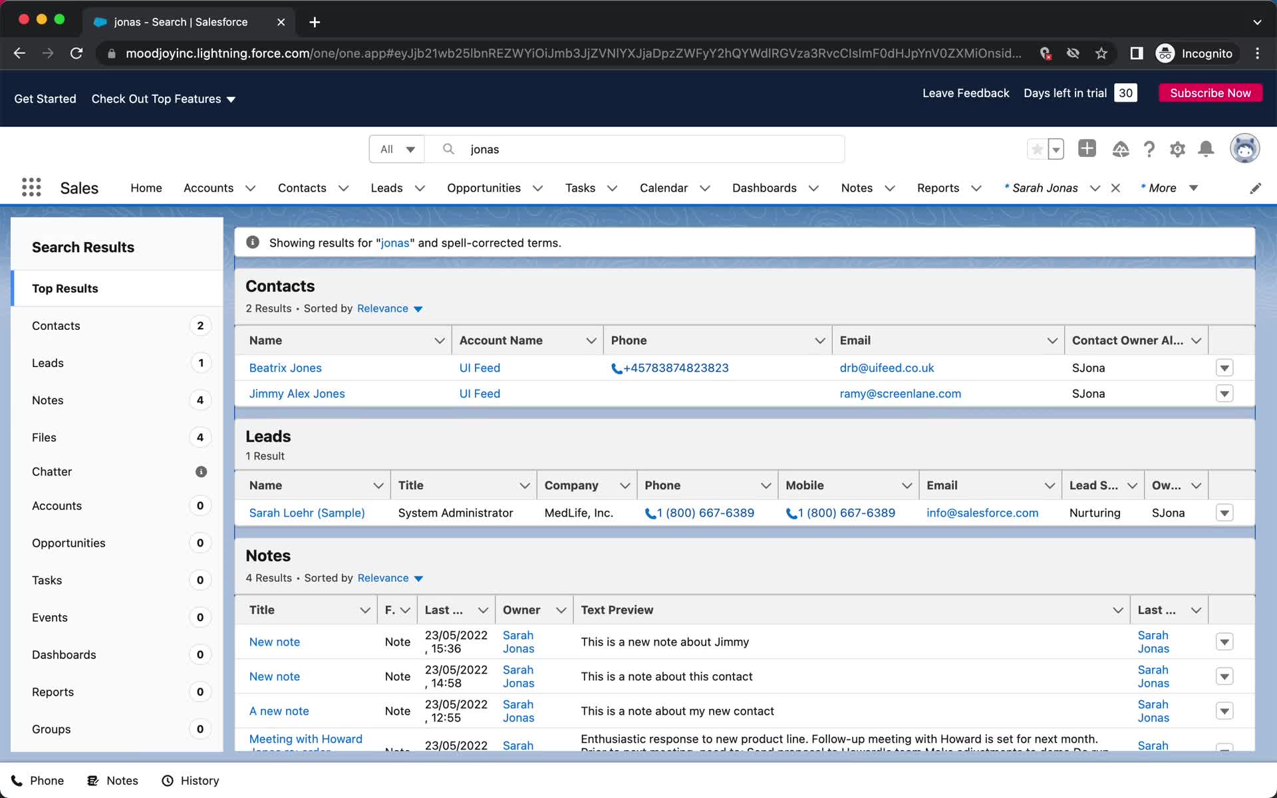Click Subscribe Now button

[x=1210, y=93]
